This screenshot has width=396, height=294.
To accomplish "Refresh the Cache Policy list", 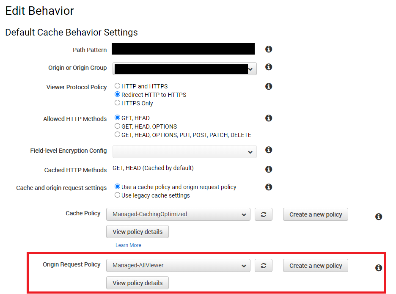I will [264, 214].
